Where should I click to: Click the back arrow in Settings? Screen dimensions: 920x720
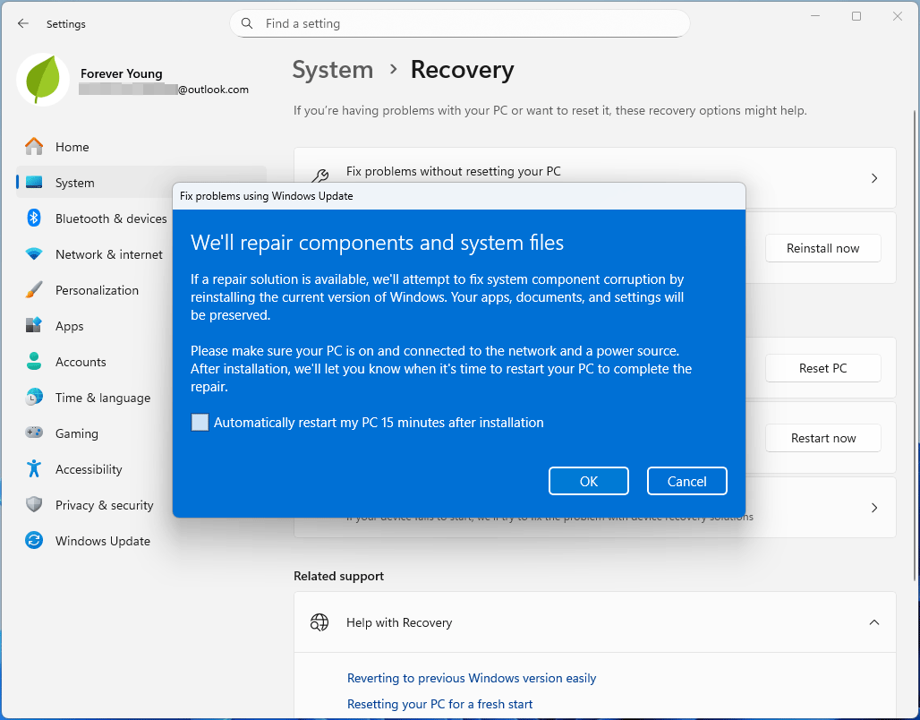23,23
